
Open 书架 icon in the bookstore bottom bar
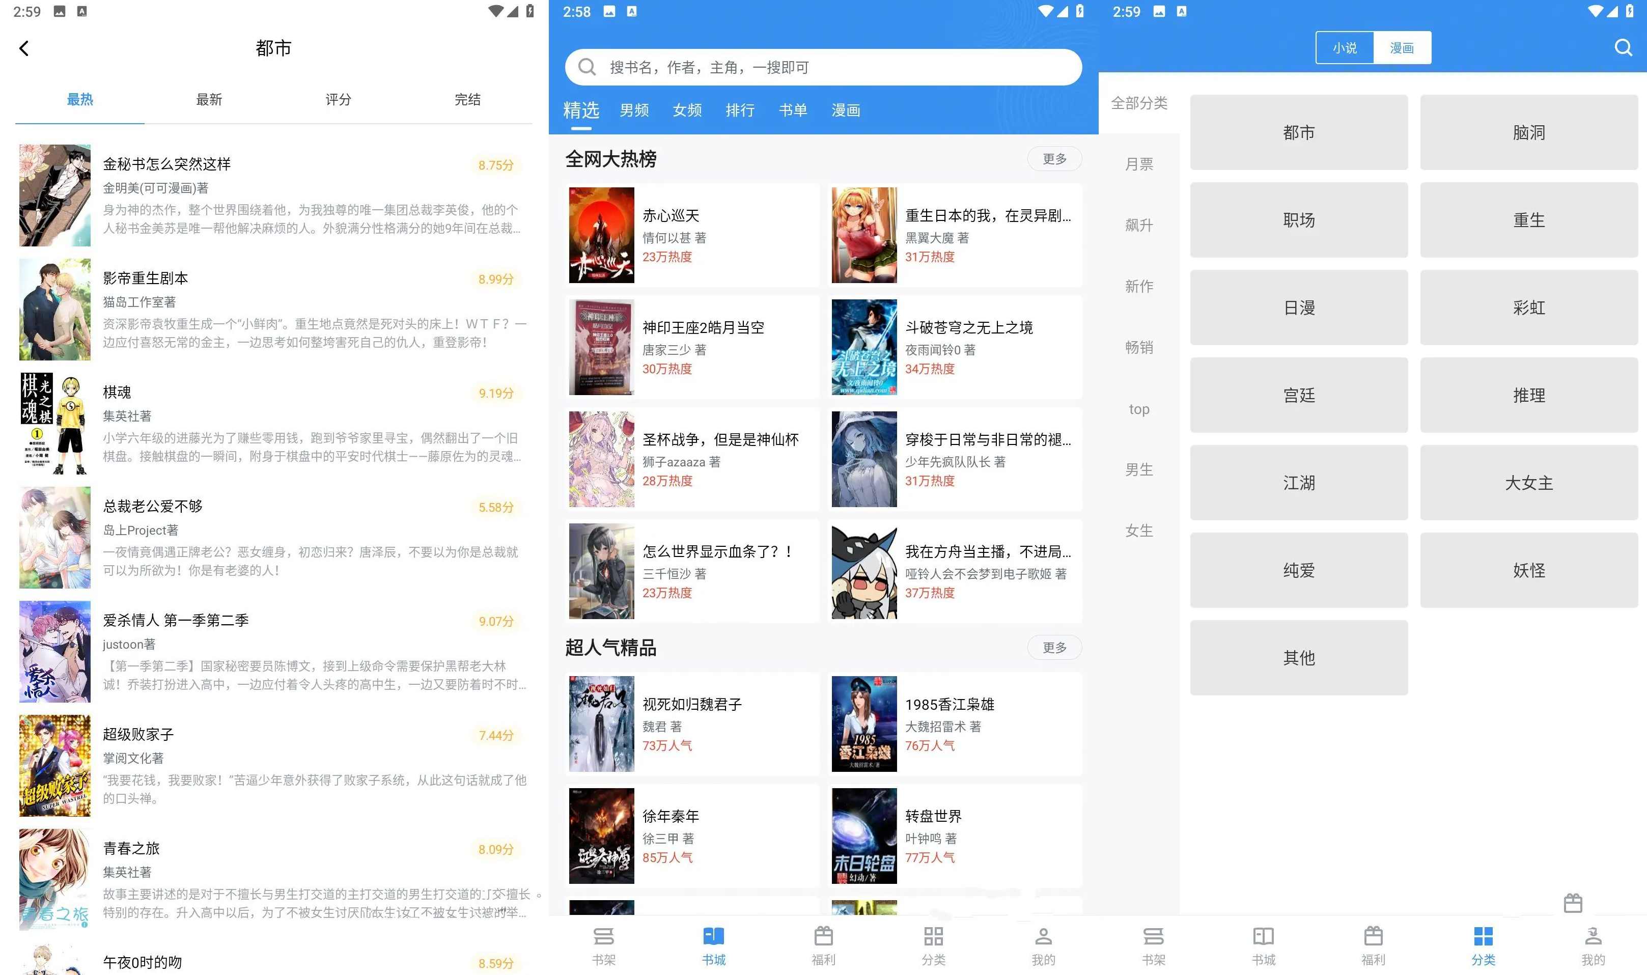point(603,936)
